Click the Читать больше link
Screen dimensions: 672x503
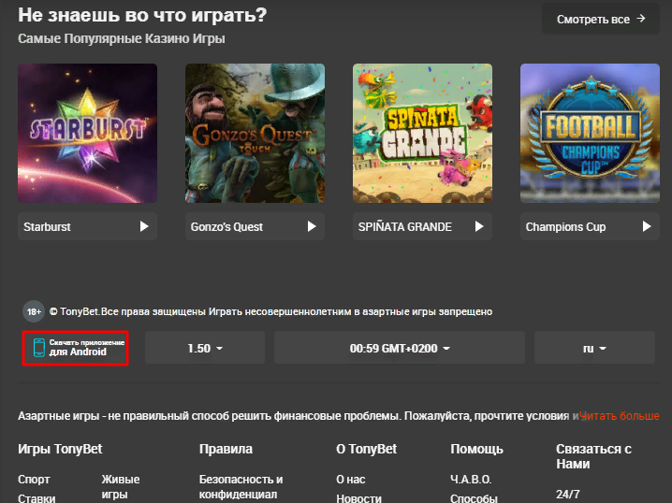(x=620, y=416)
